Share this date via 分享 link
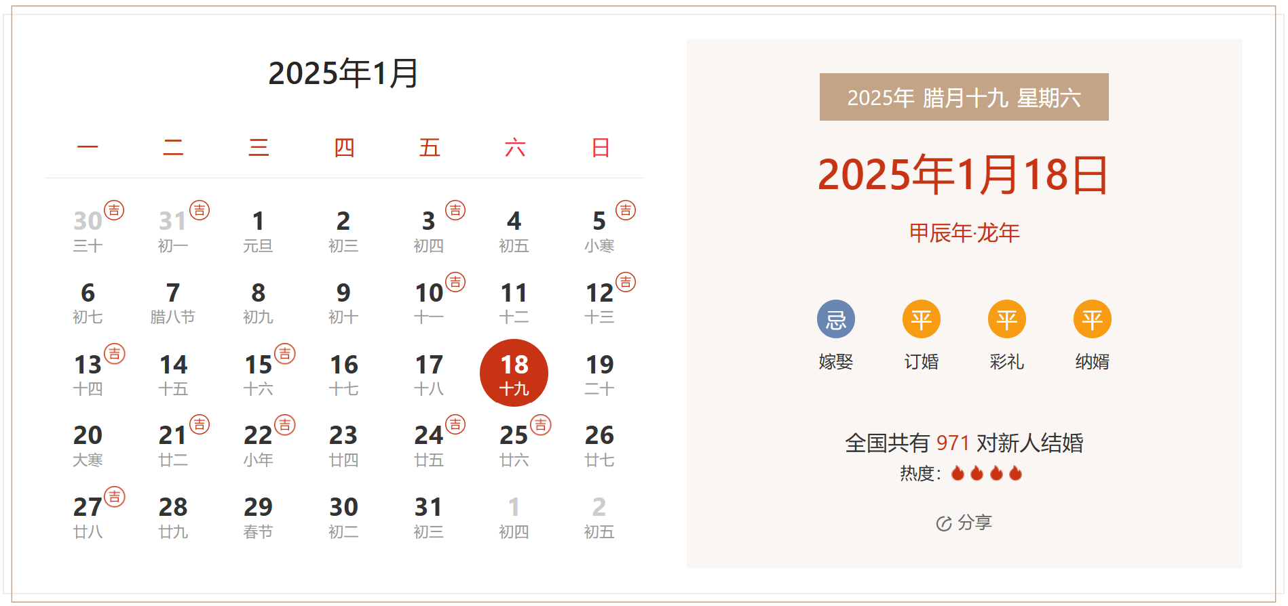The image size is (1288, 606). pyautogui.click(x=964, y=523)
